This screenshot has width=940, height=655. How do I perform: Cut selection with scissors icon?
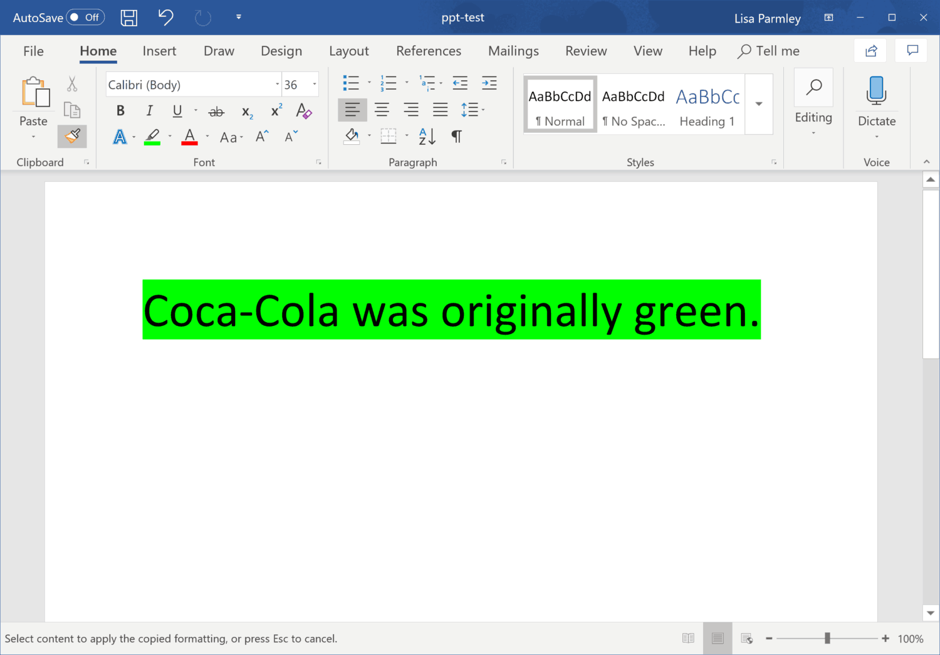(x=72, y=84)
